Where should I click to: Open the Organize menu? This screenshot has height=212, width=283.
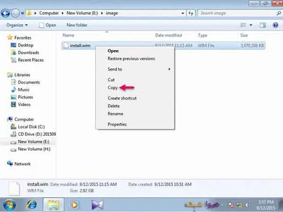coord(17,25)
